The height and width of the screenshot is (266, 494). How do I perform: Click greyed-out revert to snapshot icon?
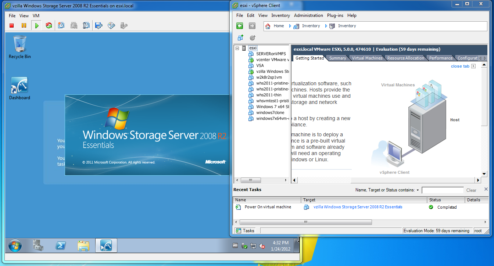[74, 25]
